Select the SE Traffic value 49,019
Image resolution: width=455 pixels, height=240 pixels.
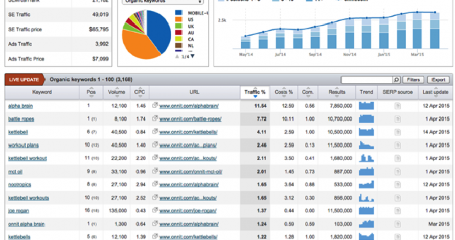[100, 14]
